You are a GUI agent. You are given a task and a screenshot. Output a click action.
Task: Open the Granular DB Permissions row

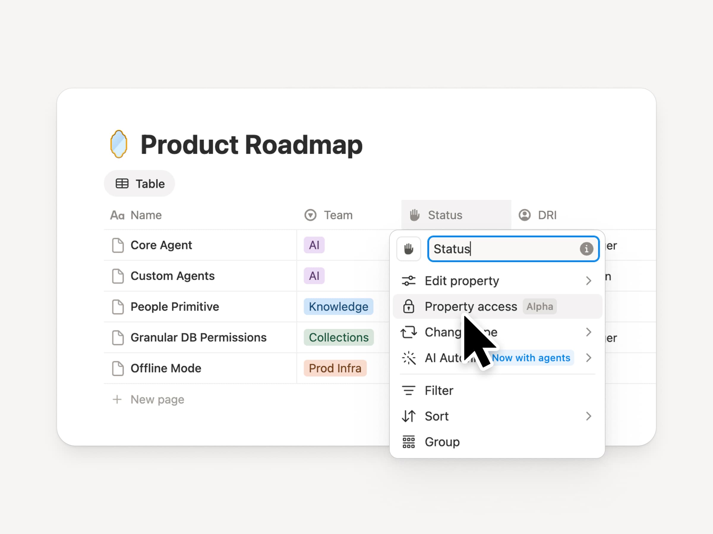[198, 338]
